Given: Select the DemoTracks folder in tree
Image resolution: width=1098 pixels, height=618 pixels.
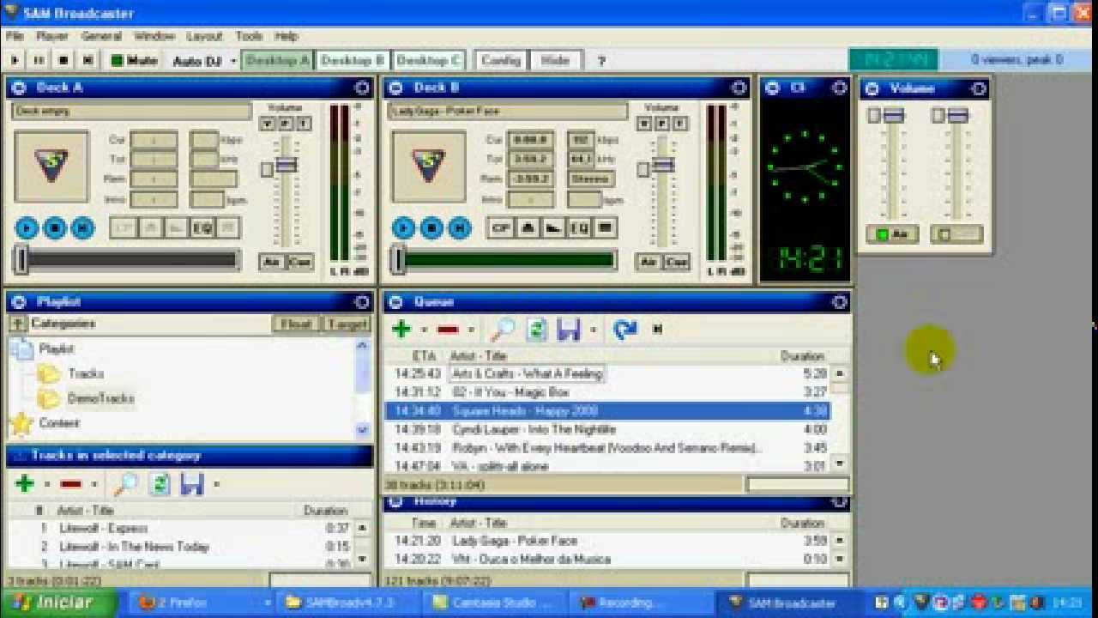Looking at the screenshot, I should (x=100, y=398).
